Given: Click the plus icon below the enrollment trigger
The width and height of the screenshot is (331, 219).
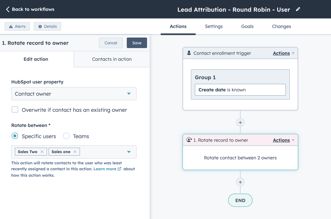Looking at the screenshot, I should click(240, 122).
